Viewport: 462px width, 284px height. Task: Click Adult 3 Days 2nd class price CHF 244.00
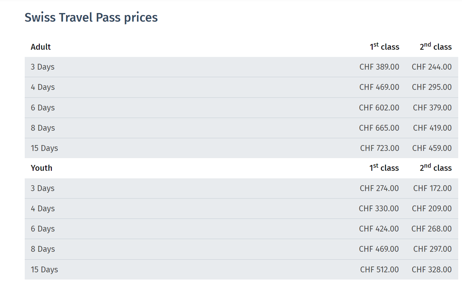pyautogui.click(x=431, y=67)
